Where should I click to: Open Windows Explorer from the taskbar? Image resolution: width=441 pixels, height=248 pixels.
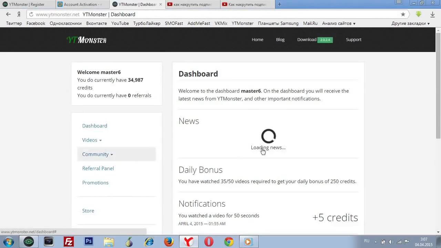[x=109, y=242]
